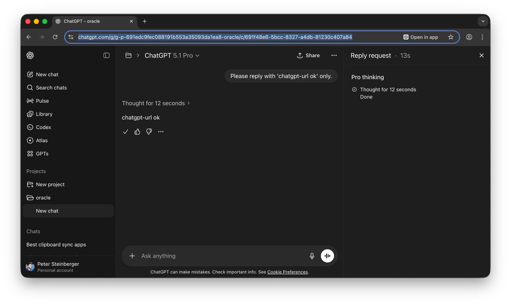Screen dimensions: 511x305
Task: Reload the page
Action: [x=55, y=37]
